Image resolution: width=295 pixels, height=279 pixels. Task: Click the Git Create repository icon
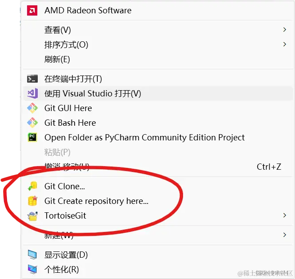[x=32, y=201]
